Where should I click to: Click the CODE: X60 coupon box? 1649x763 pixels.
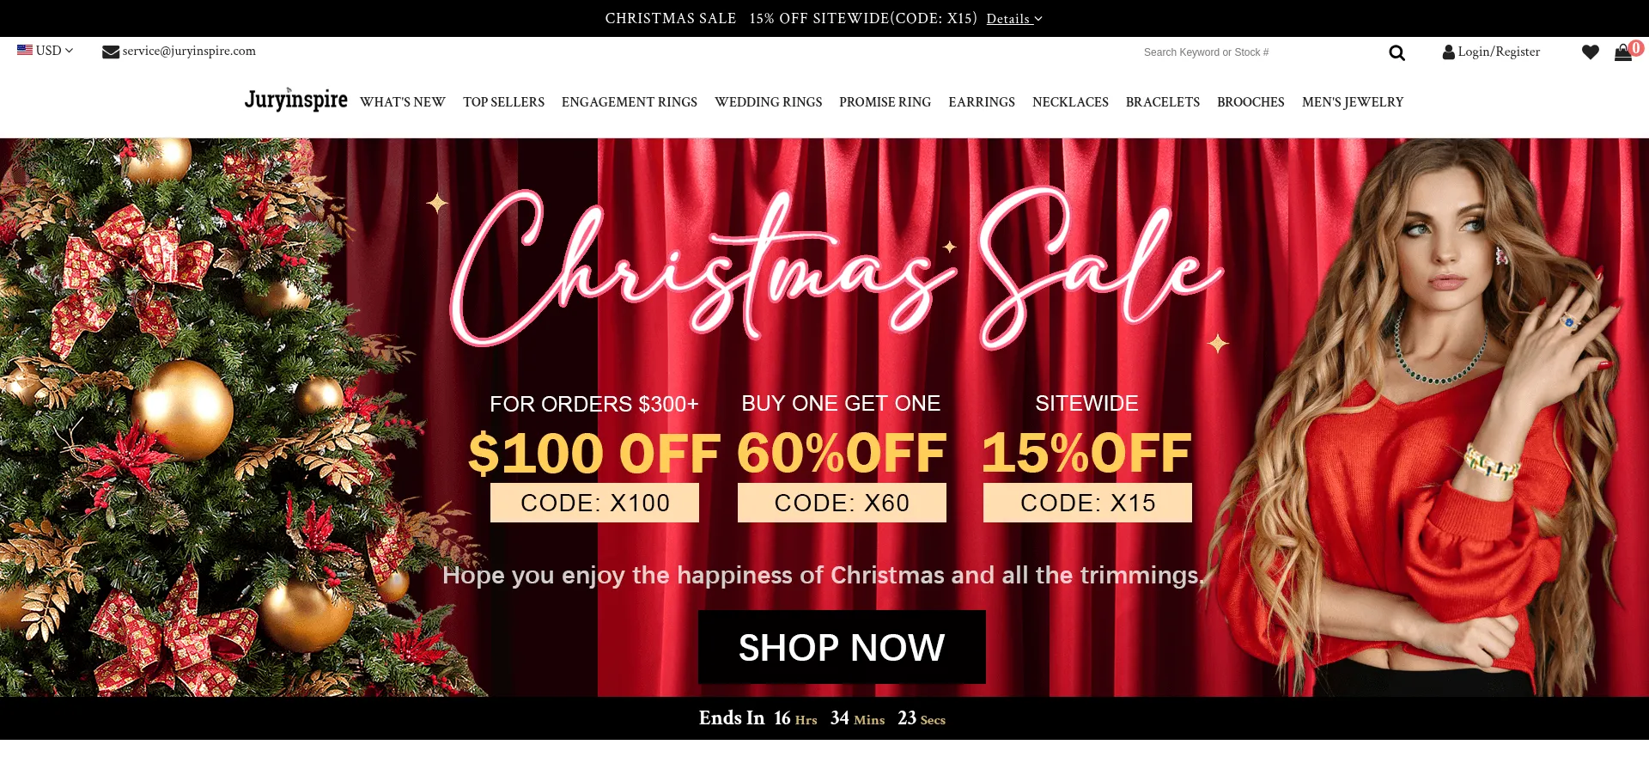842,503
